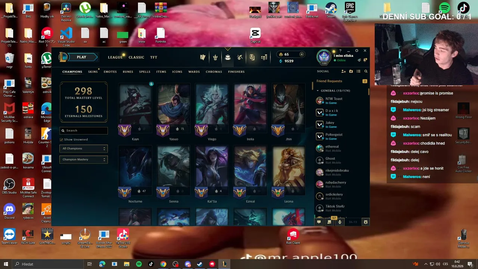The width and height of the screenshot is (478, 269).
Task: Click the new folder icon in Social
Action: pyautogui.click(x=351, y=71)
